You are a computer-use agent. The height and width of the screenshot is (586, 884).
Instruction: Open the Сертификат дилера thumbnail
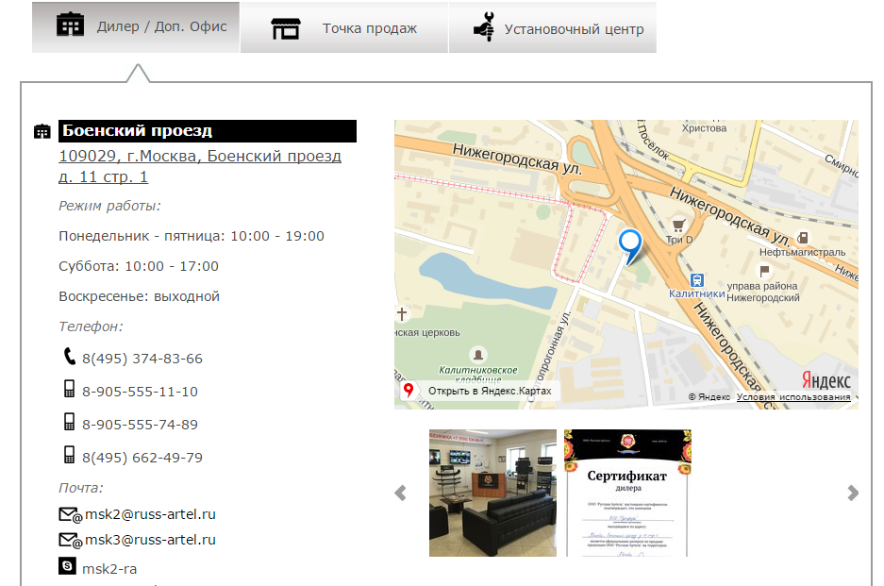[x=627, y=493]
